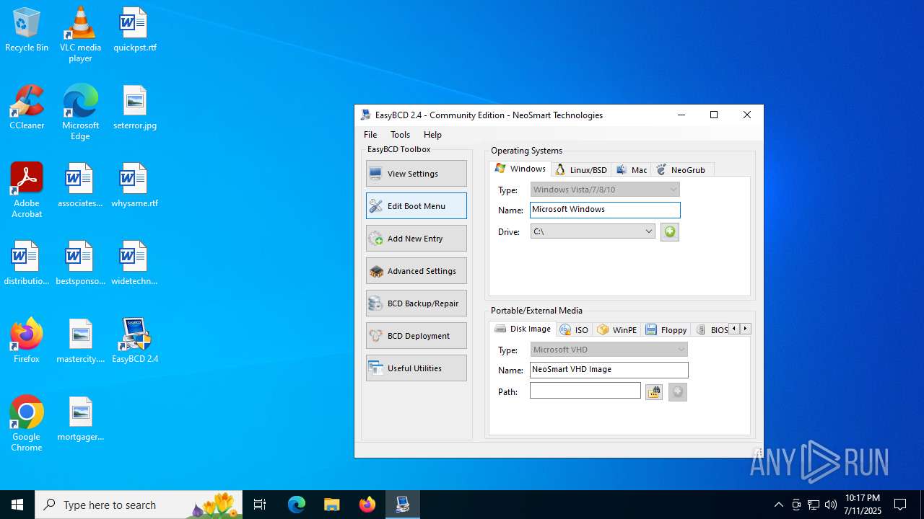Open Edge from the taskbar
The height and width of the screenshot is (519, 924).
(297, 505)
